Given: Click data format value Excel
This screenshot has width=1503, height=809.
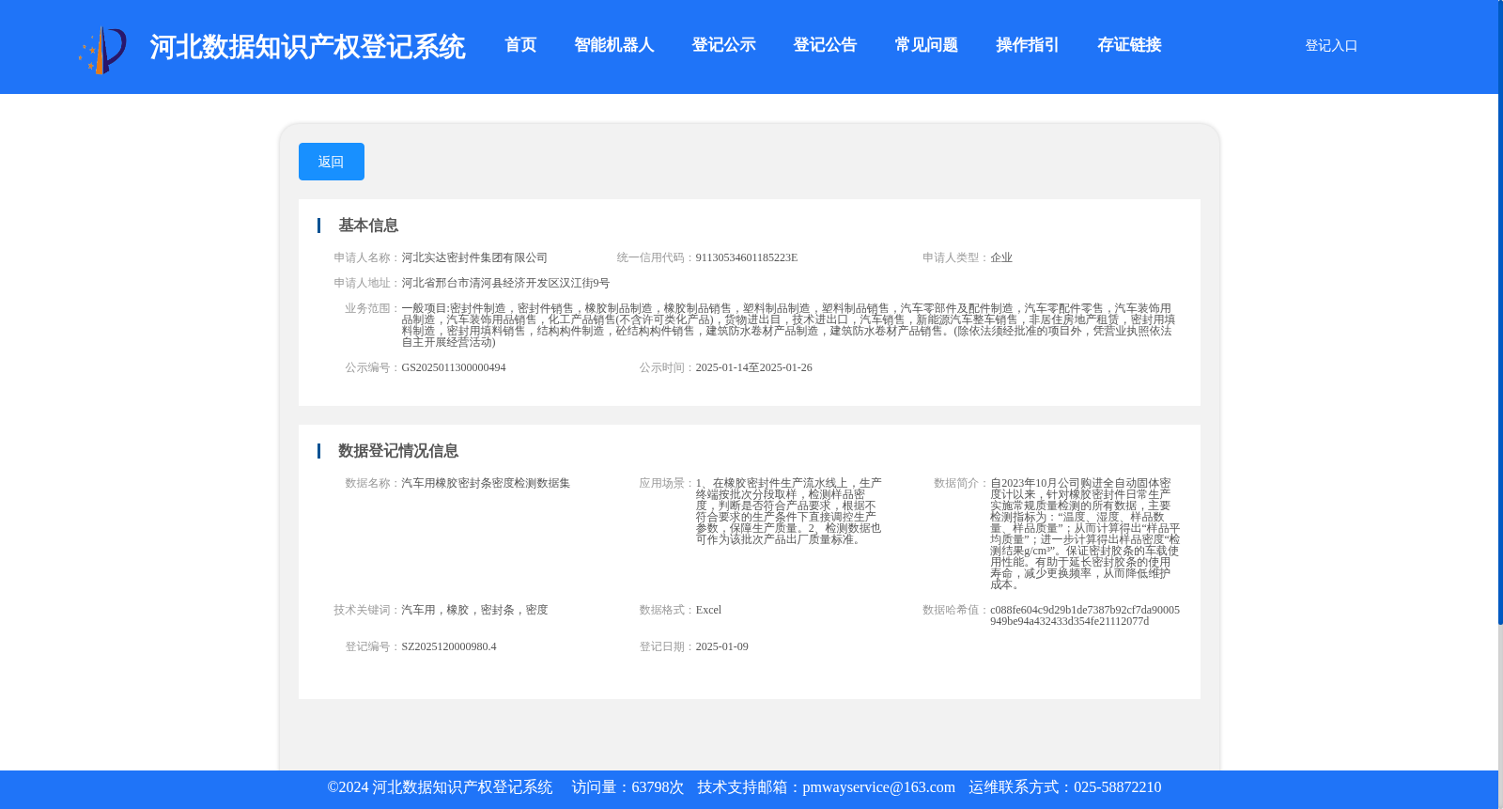Looking at the screenshot, I should click(708, 610).
